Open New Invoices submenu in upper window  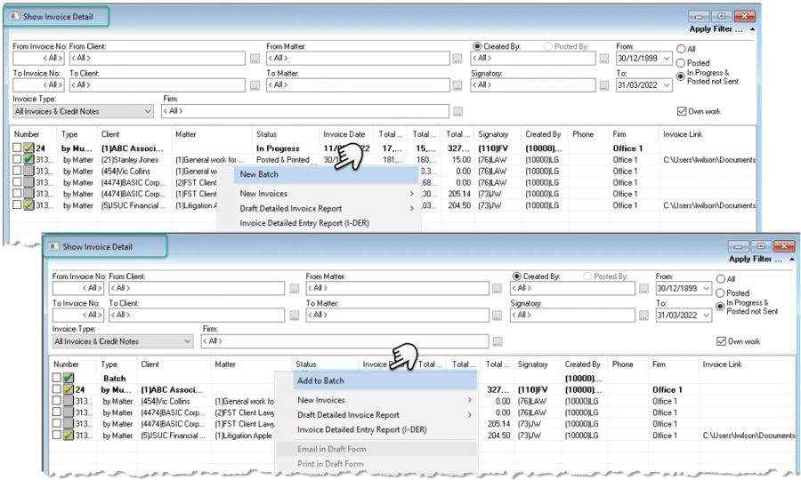click(326, 194)
